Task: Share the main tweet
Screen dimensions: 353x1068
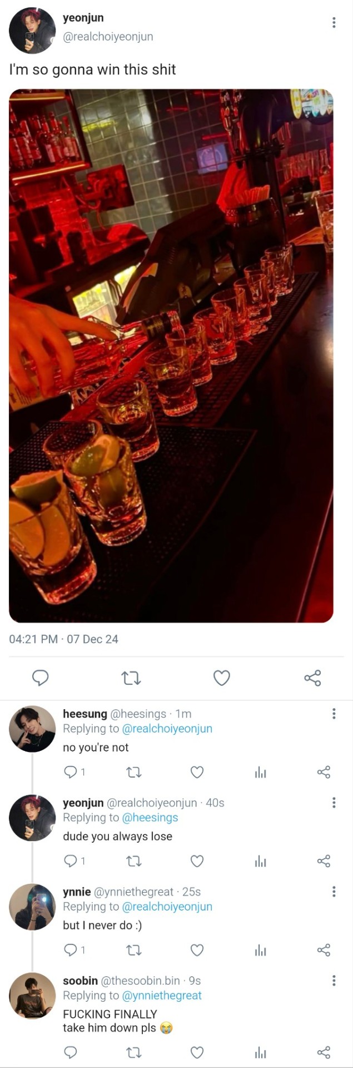Action: click(313, 678)
